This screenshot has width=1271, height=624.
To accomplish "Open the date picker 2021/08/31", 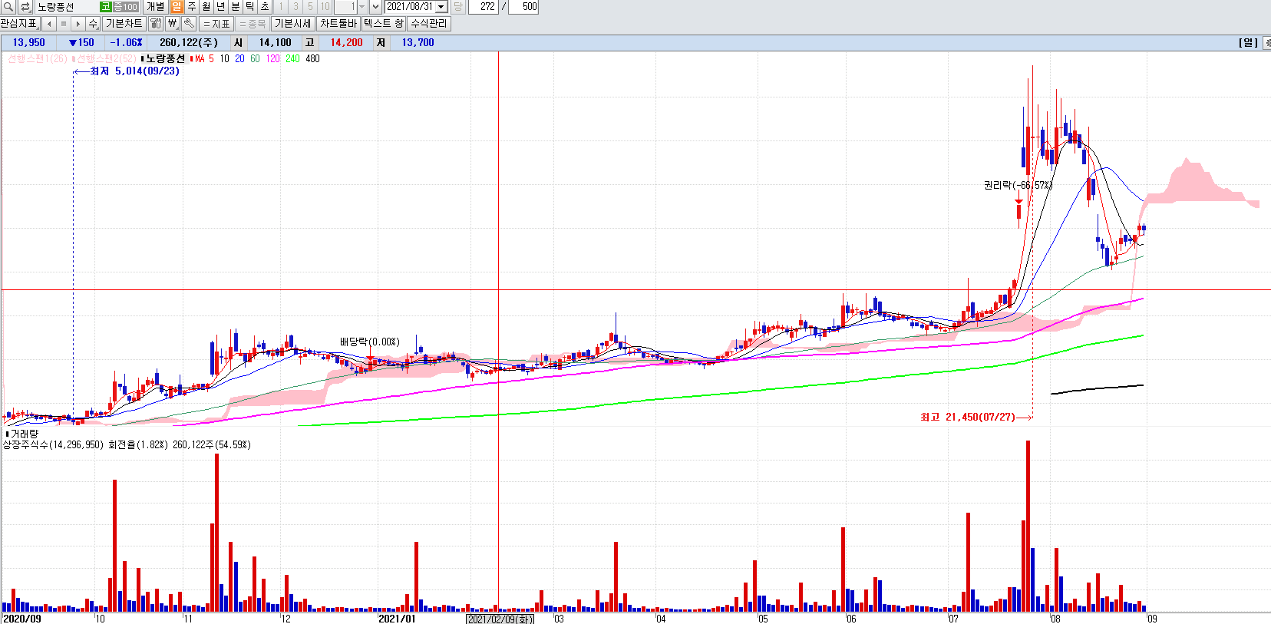I will click(416, 7).
